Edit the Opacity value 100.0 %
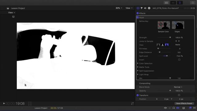This screenshot has width=197, height=111. pyautogui.click(x=179, y=91)
